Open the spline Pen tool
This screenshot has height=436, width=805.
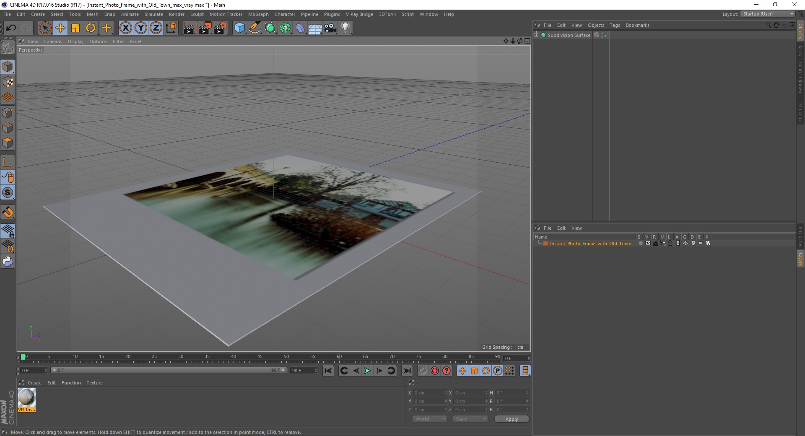(x=254, y=28)
